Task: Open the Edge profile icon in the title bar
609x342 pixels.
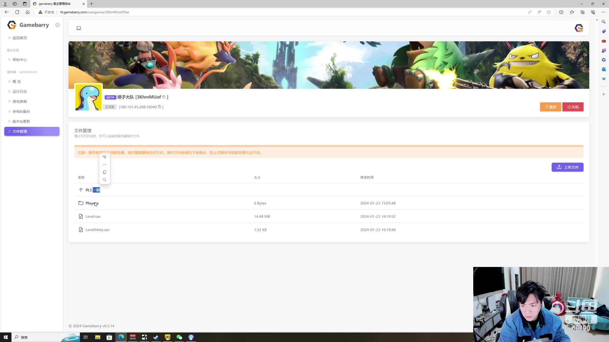Action: pyautogui.click(x=5, y=4)
